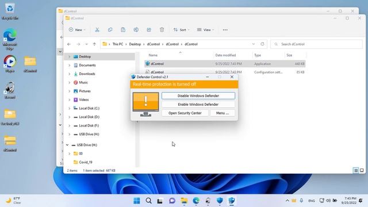Click the Rename icon in Explorer toolbar
Viewport: 368px width, 207px height.
[x=136, y=30]
